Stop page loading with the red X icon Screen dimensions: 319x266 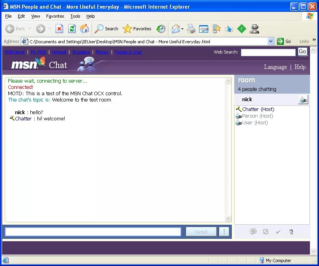pyautogui.click(x=59, y=29)
